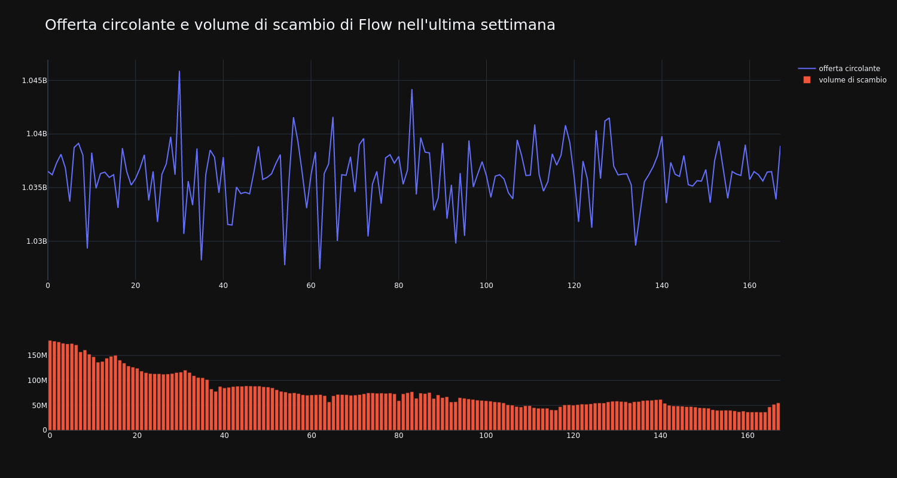Click the first volume bar at x=0
Viewport: 897px width, 478px height.
(x=50, y=385)
